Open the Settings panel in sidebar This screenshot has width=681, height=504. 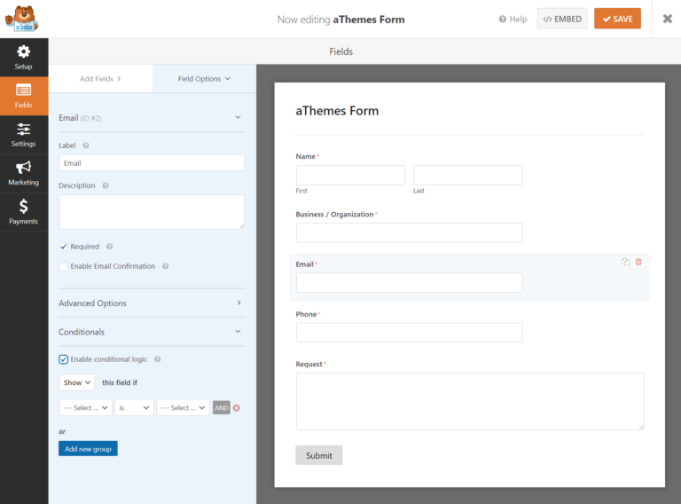tap(23, 135)
